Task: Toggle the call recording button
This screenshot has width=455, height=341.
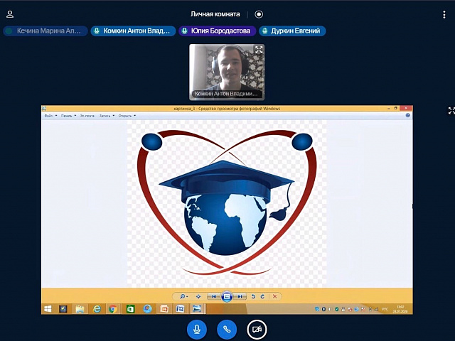Action: [x=259, y=14]
